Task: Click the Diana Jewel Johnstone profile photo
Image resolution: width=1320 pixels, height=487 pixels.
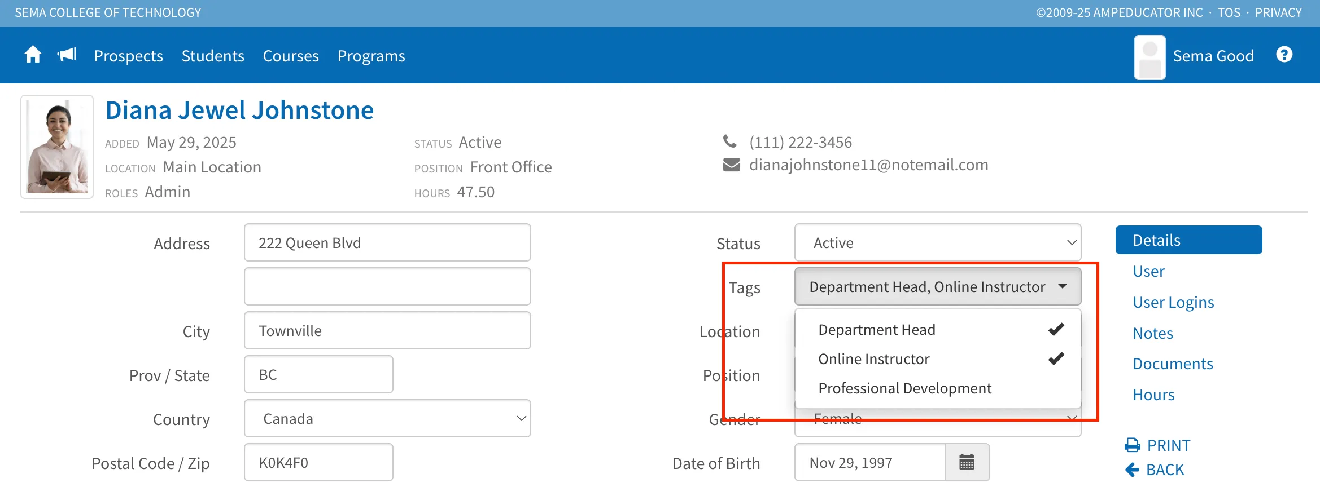Action: click(x=57, y=147)
